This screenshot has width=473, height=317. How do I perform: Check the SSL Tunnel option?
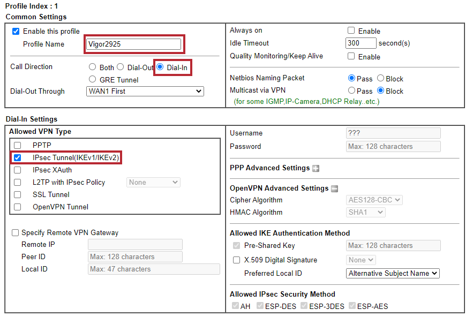click(18, 195)
